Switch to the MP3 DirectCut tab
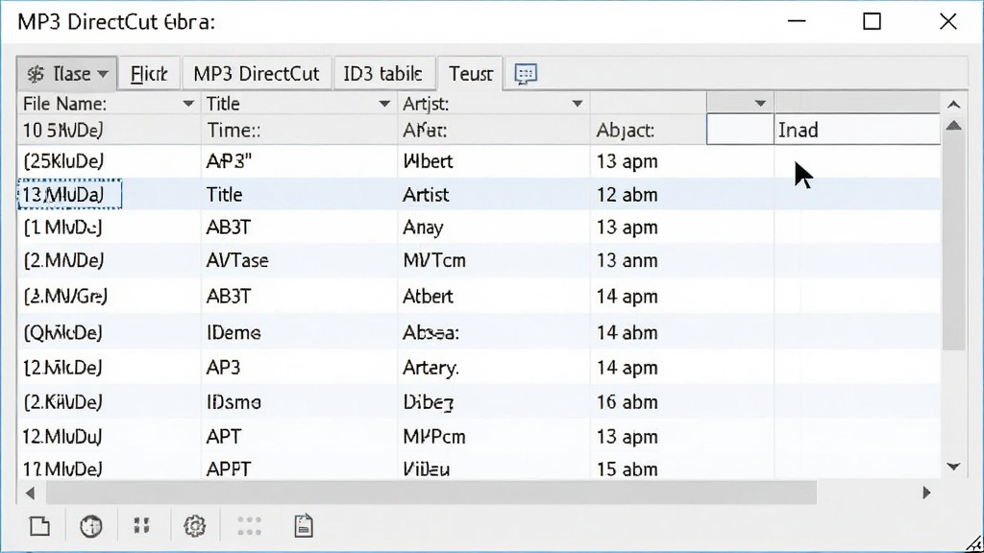 point(256,74)
